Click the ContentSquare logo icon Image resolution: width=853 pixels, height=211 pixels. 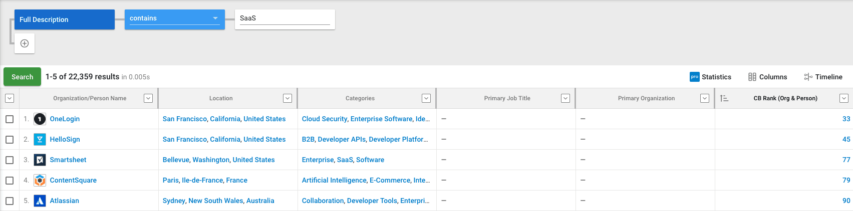(40, 180)
